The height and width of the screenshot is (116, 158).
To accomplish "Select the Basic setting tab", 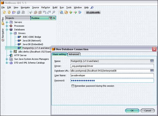I will (x=60, y=54).
